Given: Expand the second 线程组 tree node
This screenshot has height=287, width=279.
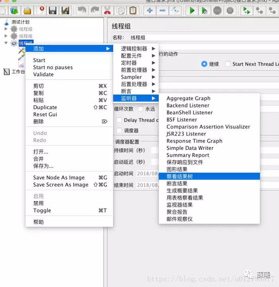Looking at the screenshot, I should (6, 36).
